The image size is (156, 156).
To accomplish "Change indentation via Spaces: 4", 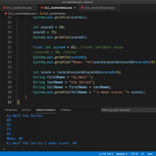I will (x=121, y=154).
